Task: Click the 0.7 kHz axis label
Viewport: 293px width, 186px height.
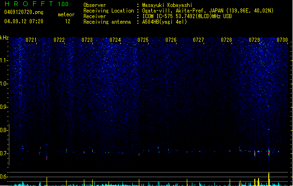Action: (4, 153)
